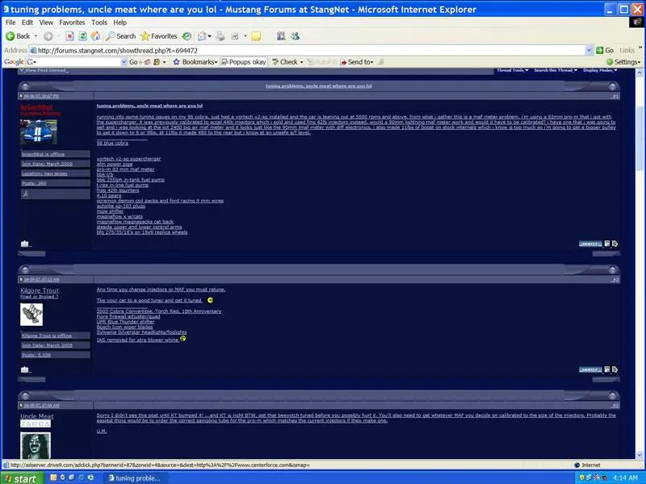
Task: Click the Quote button on the first post
Action: click(590, 244)
